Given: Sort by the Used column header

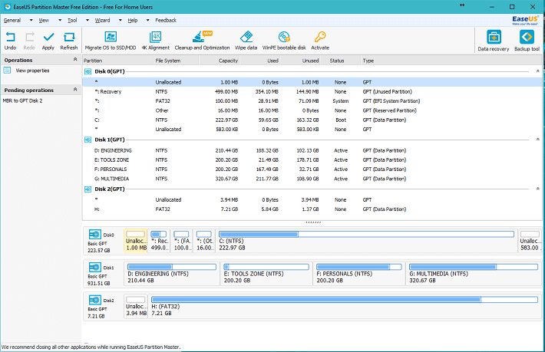Looking at the screenshot, I should (260, 61).
